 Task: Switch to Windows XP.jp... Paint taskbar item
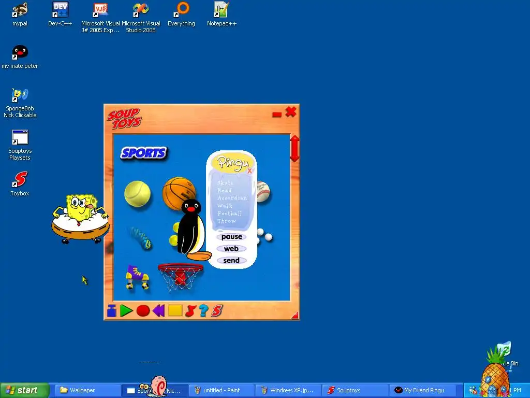tap(288, 390)
